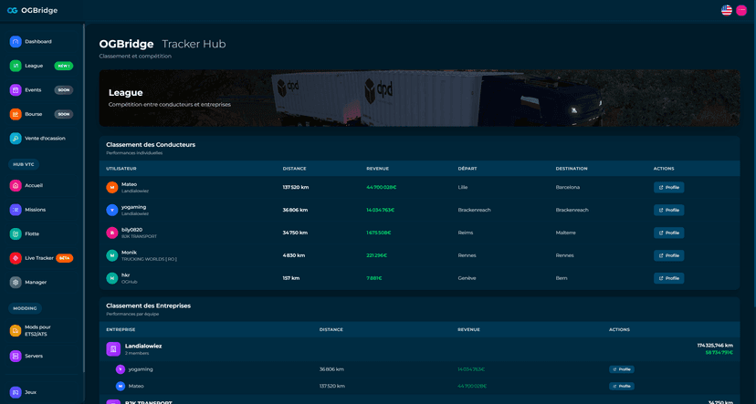The height and width of the screenshot is (404, 756).
Task: Click the US flag language selector
Action: point(727,10)
